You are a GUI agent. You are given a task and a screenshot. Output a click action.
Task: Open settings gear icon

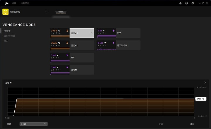click(x=193, y=3)
